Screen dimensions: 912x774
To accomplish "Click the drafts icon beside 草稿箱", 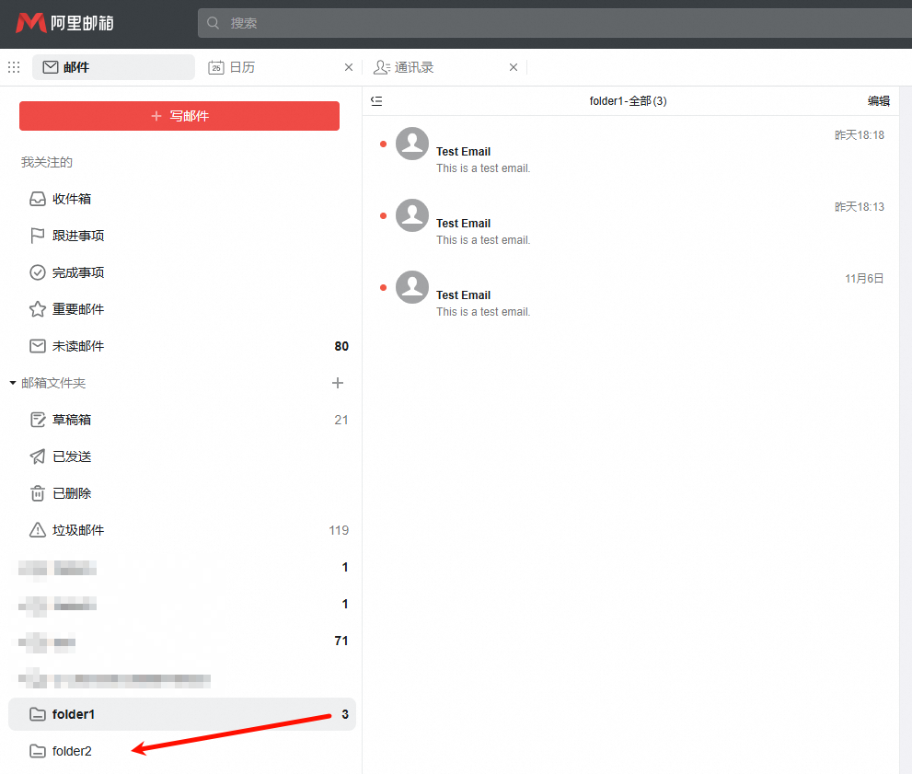I will click(x=37, y=420).
